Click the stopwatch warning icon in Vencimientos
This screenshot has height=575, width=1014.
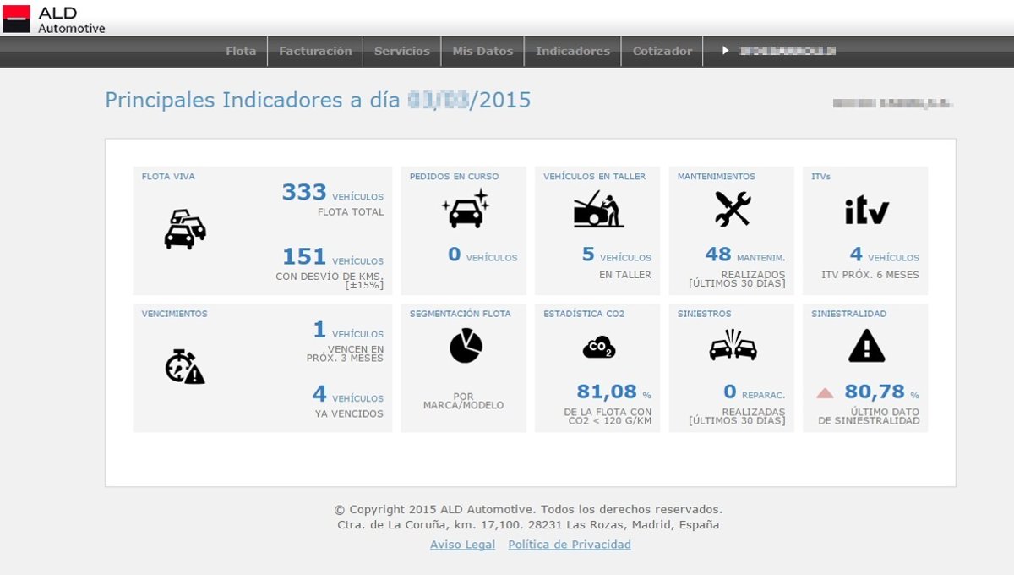[185, 366]
